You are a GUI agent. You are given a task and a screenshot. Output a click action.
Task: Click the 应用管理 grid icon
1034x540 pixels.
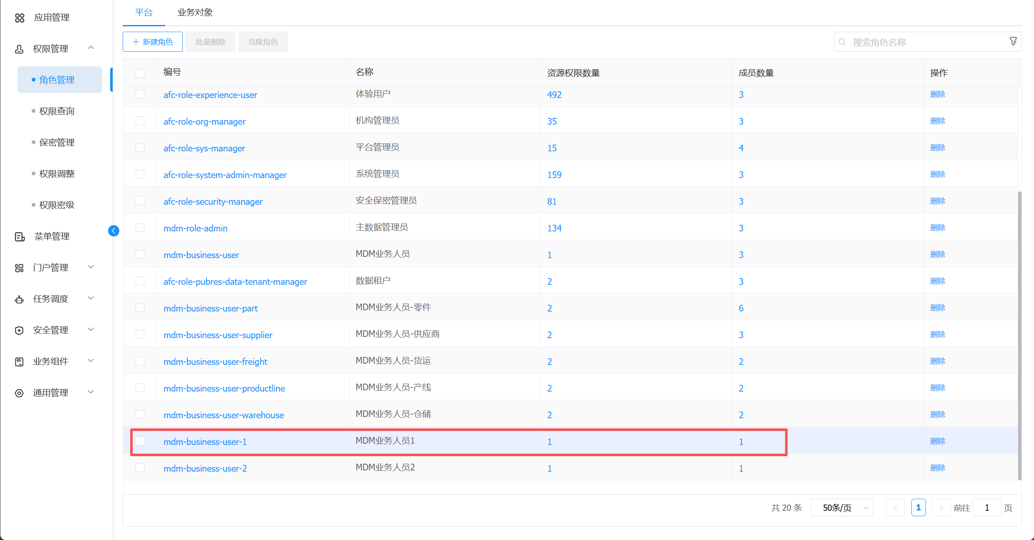[x=20, y=18]
